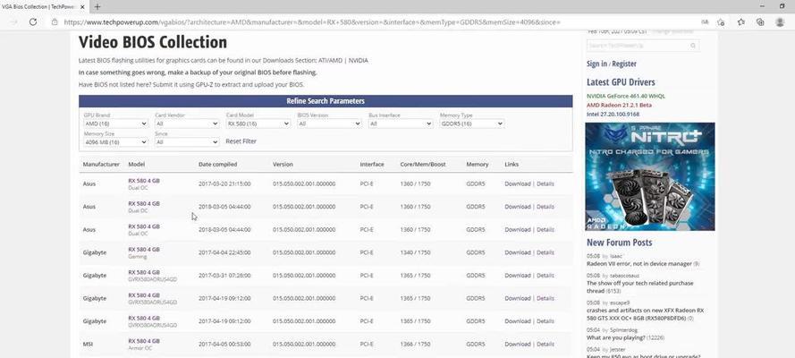Image resolution: width=795 pixels, height=358 pixels.
Task: Click the 1340 / 1750 clock value
Action: pyautogui.click(x=415, y=252)
